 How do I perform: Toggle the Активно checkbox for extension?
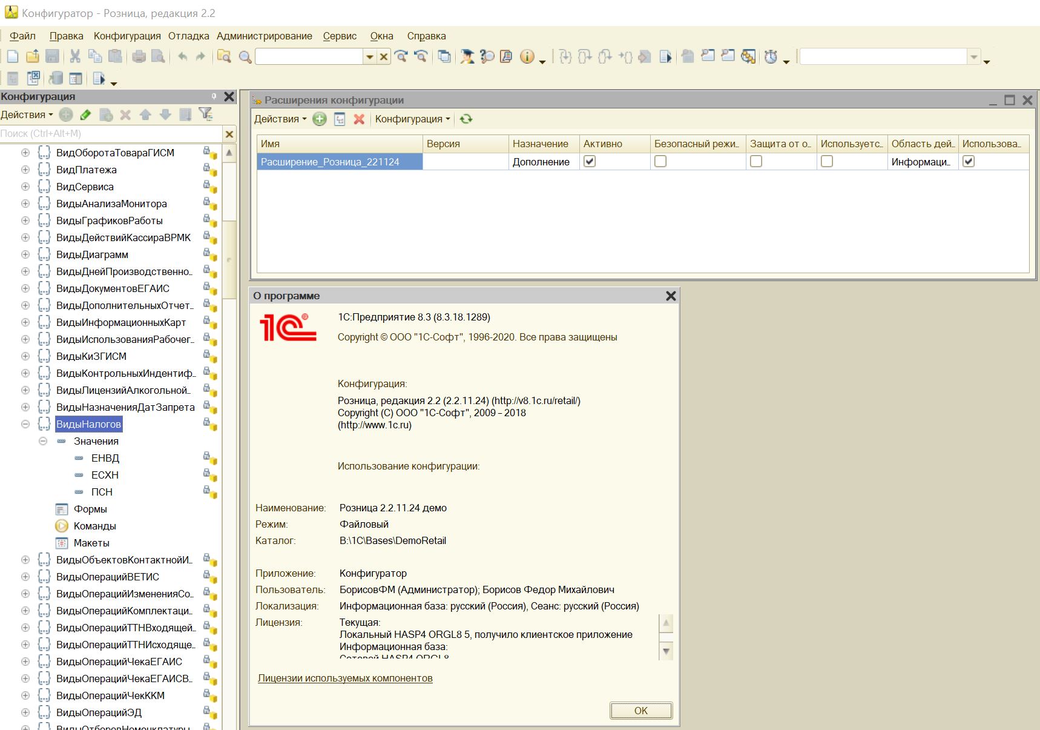pos(590,161)
